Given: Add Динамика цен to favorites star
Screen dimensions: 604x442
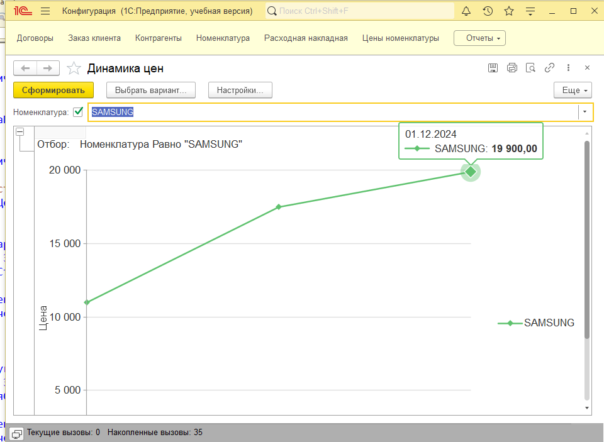Looking at the screenshot, I should 74,69.
